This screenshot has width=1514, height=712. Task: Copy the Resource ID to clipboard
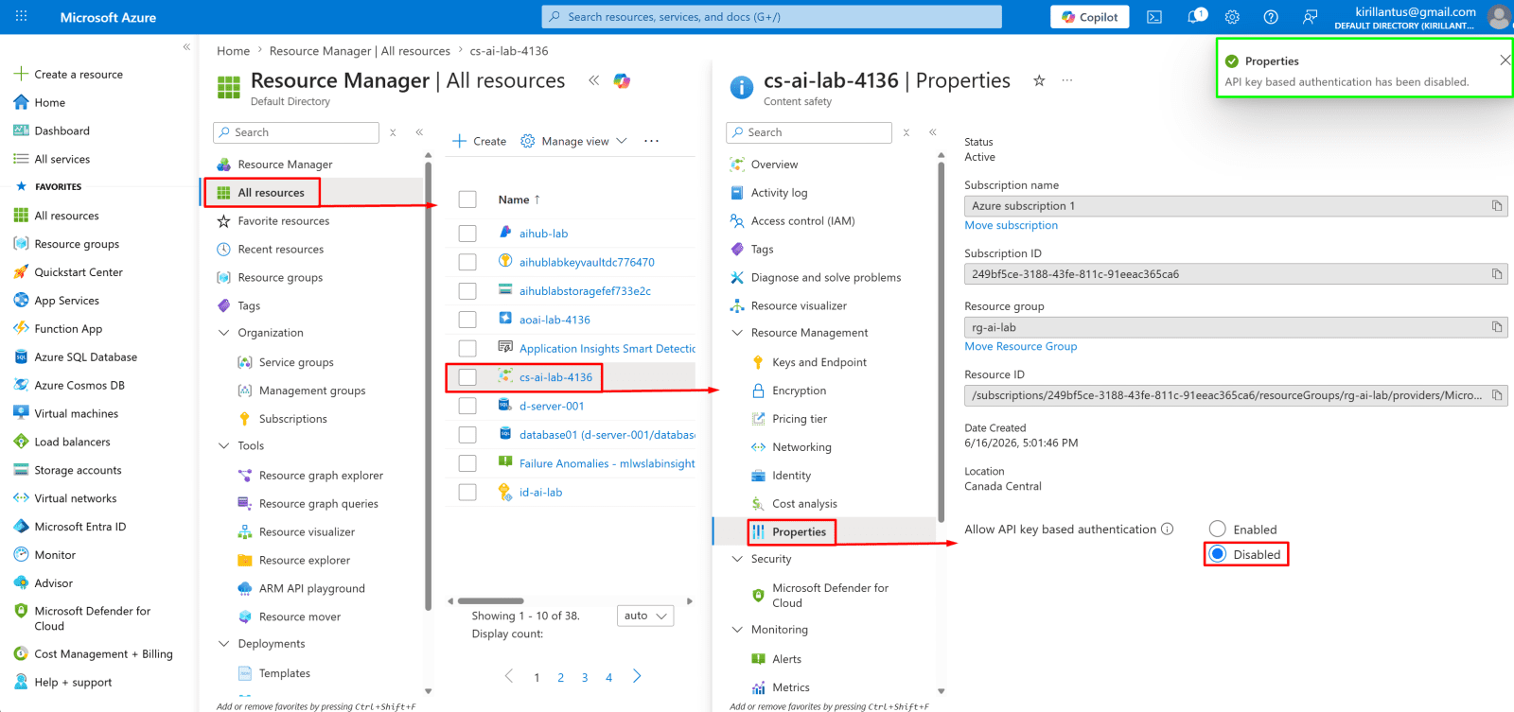point(1497,395)
